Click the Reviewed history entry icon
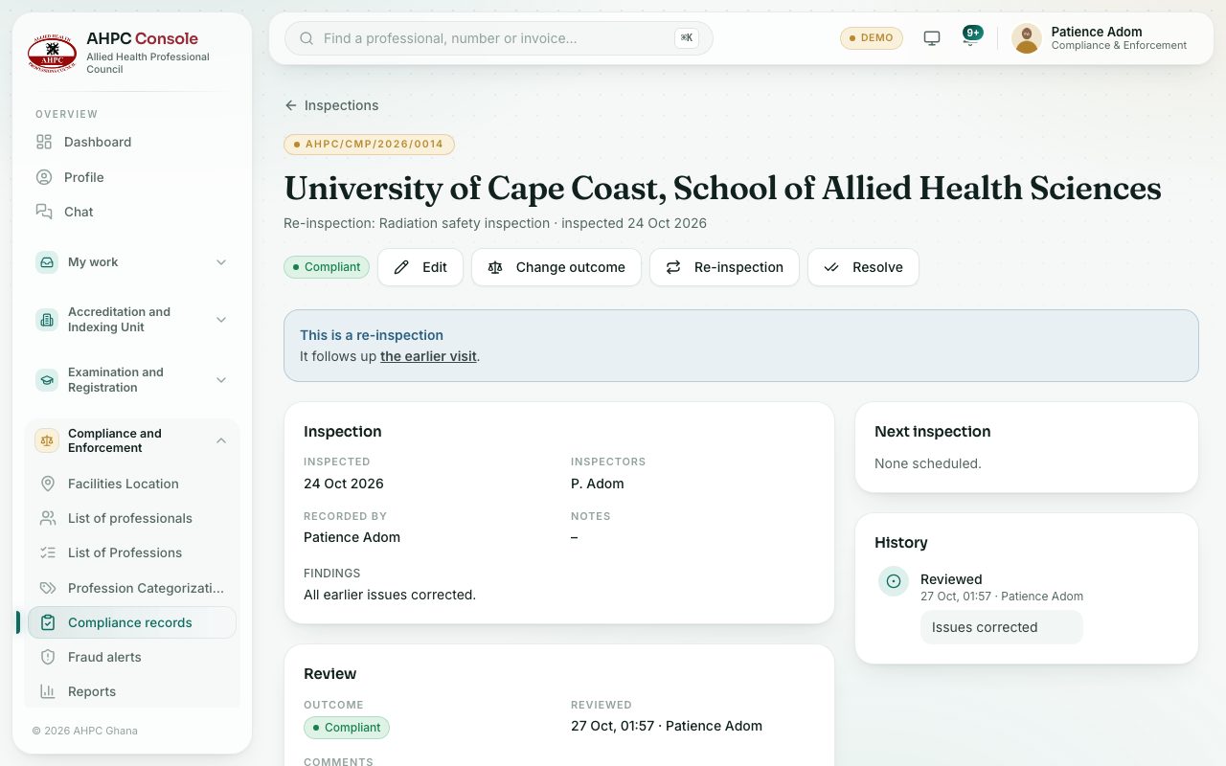Image resolution: width=1226 pixels, height=766 pixels. tap(894, 581)
